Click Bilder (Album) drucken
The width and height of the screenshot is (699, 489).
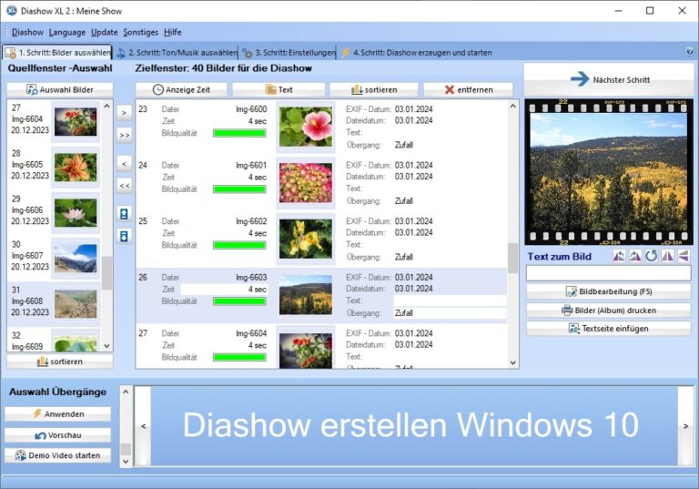coord(609,311)
